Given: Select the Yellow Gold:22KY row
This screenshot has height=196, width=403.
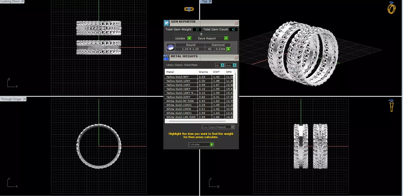Looking at the screenshot, I should click(x=199, y=97).
